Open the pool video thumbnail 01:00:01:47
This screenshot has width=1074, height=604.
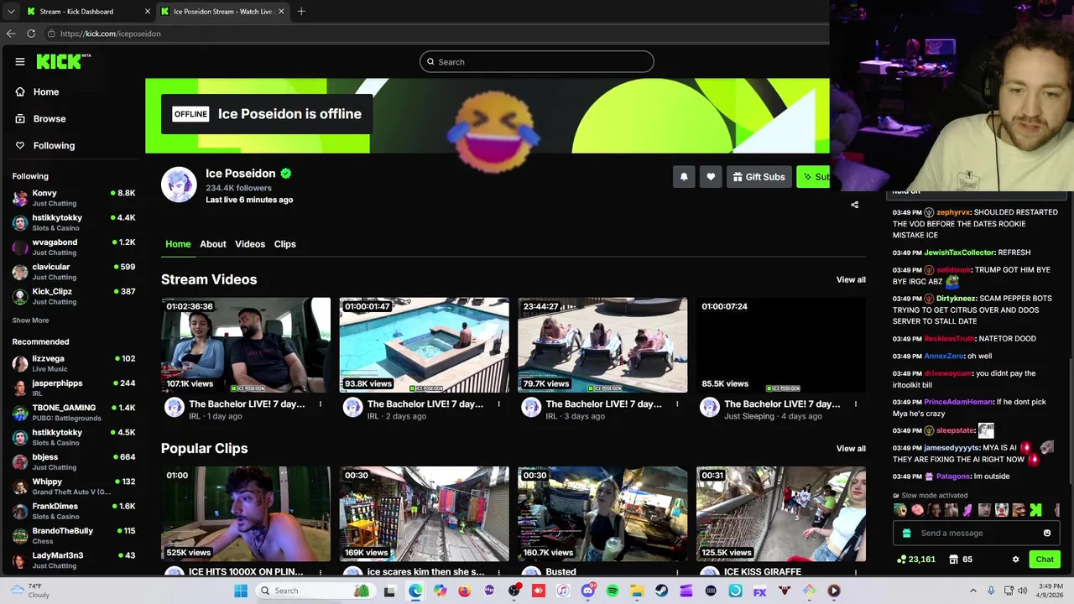click(x=424, y=345)
